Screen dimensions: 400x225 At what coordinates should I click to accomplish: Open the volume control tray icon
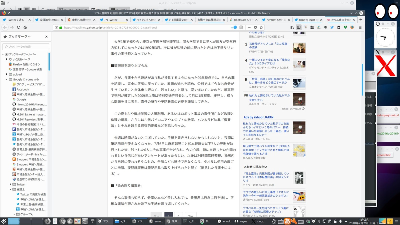pyautogui.click(x=340, y=221)
